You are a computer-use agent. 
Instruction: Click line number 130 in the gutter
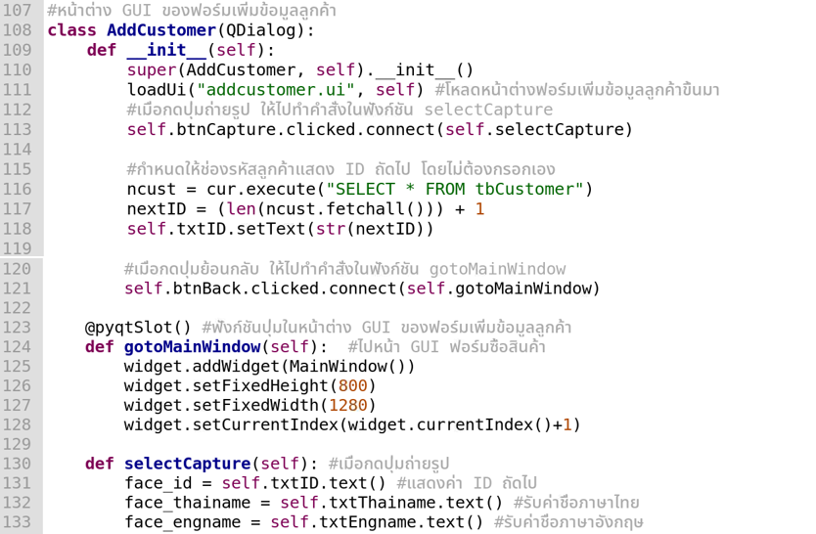point(18,464)
